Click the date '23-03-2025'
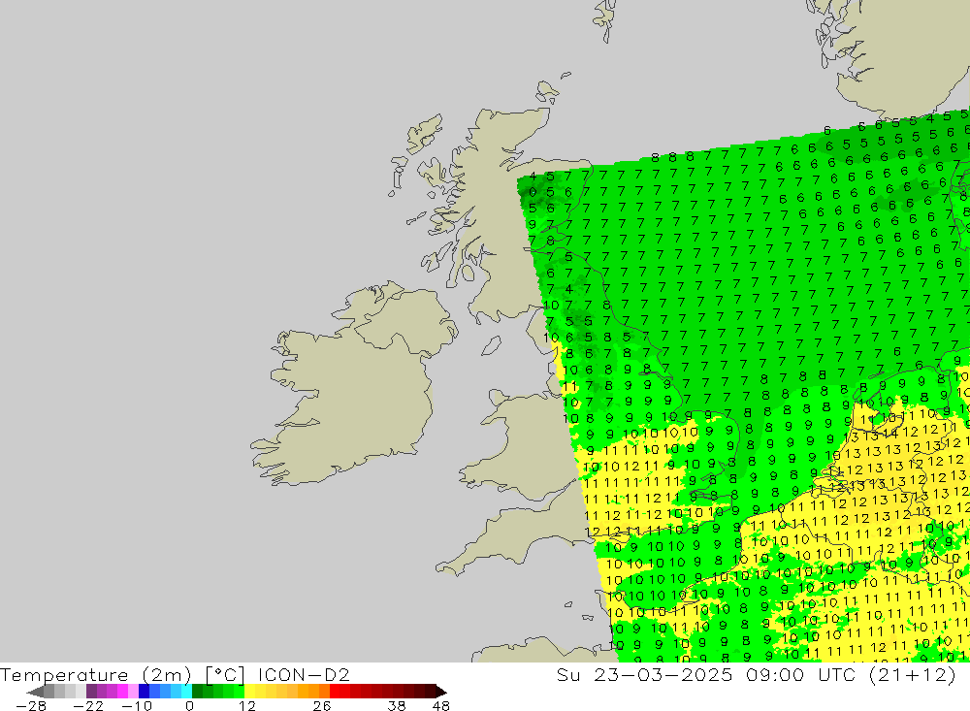Viewport: 970px width, 711px height. point(663,674)
